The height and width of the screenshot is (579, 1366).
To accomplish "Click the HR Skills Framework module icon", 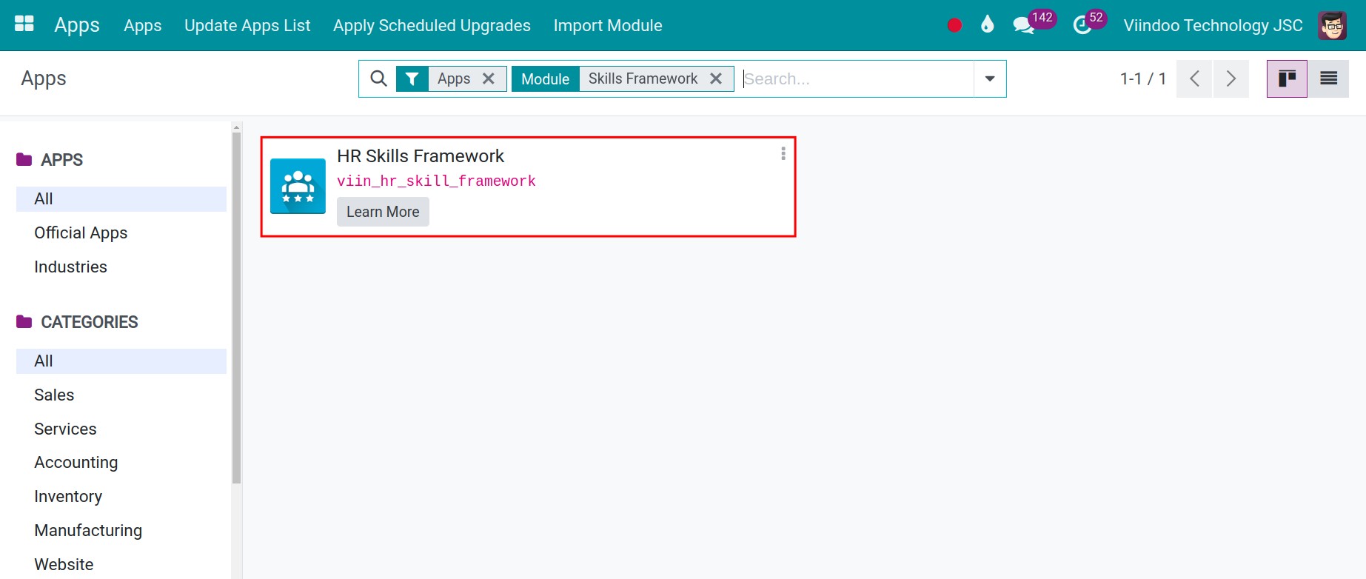I will click(x=298, y=186).
